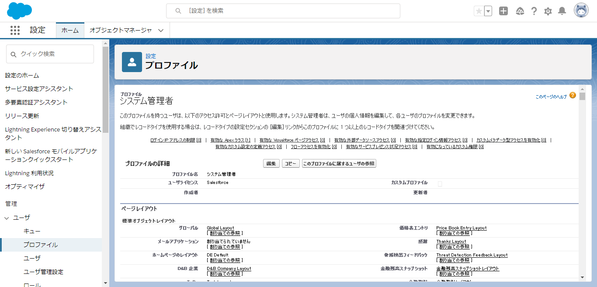Open このページのヘルプ orange question icon
597x287 pixels.
pyautogui.click(x=573, y=95)
